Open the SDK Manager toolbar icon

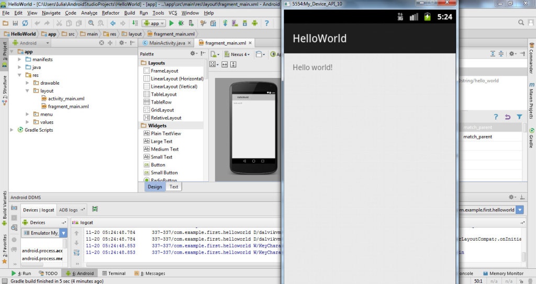[x=245, y=23]
